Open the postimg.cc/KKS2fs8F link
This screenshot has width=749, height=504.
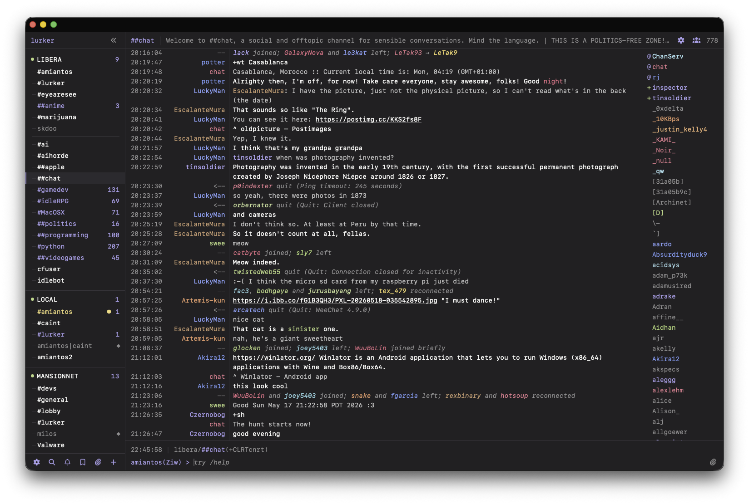368,119
